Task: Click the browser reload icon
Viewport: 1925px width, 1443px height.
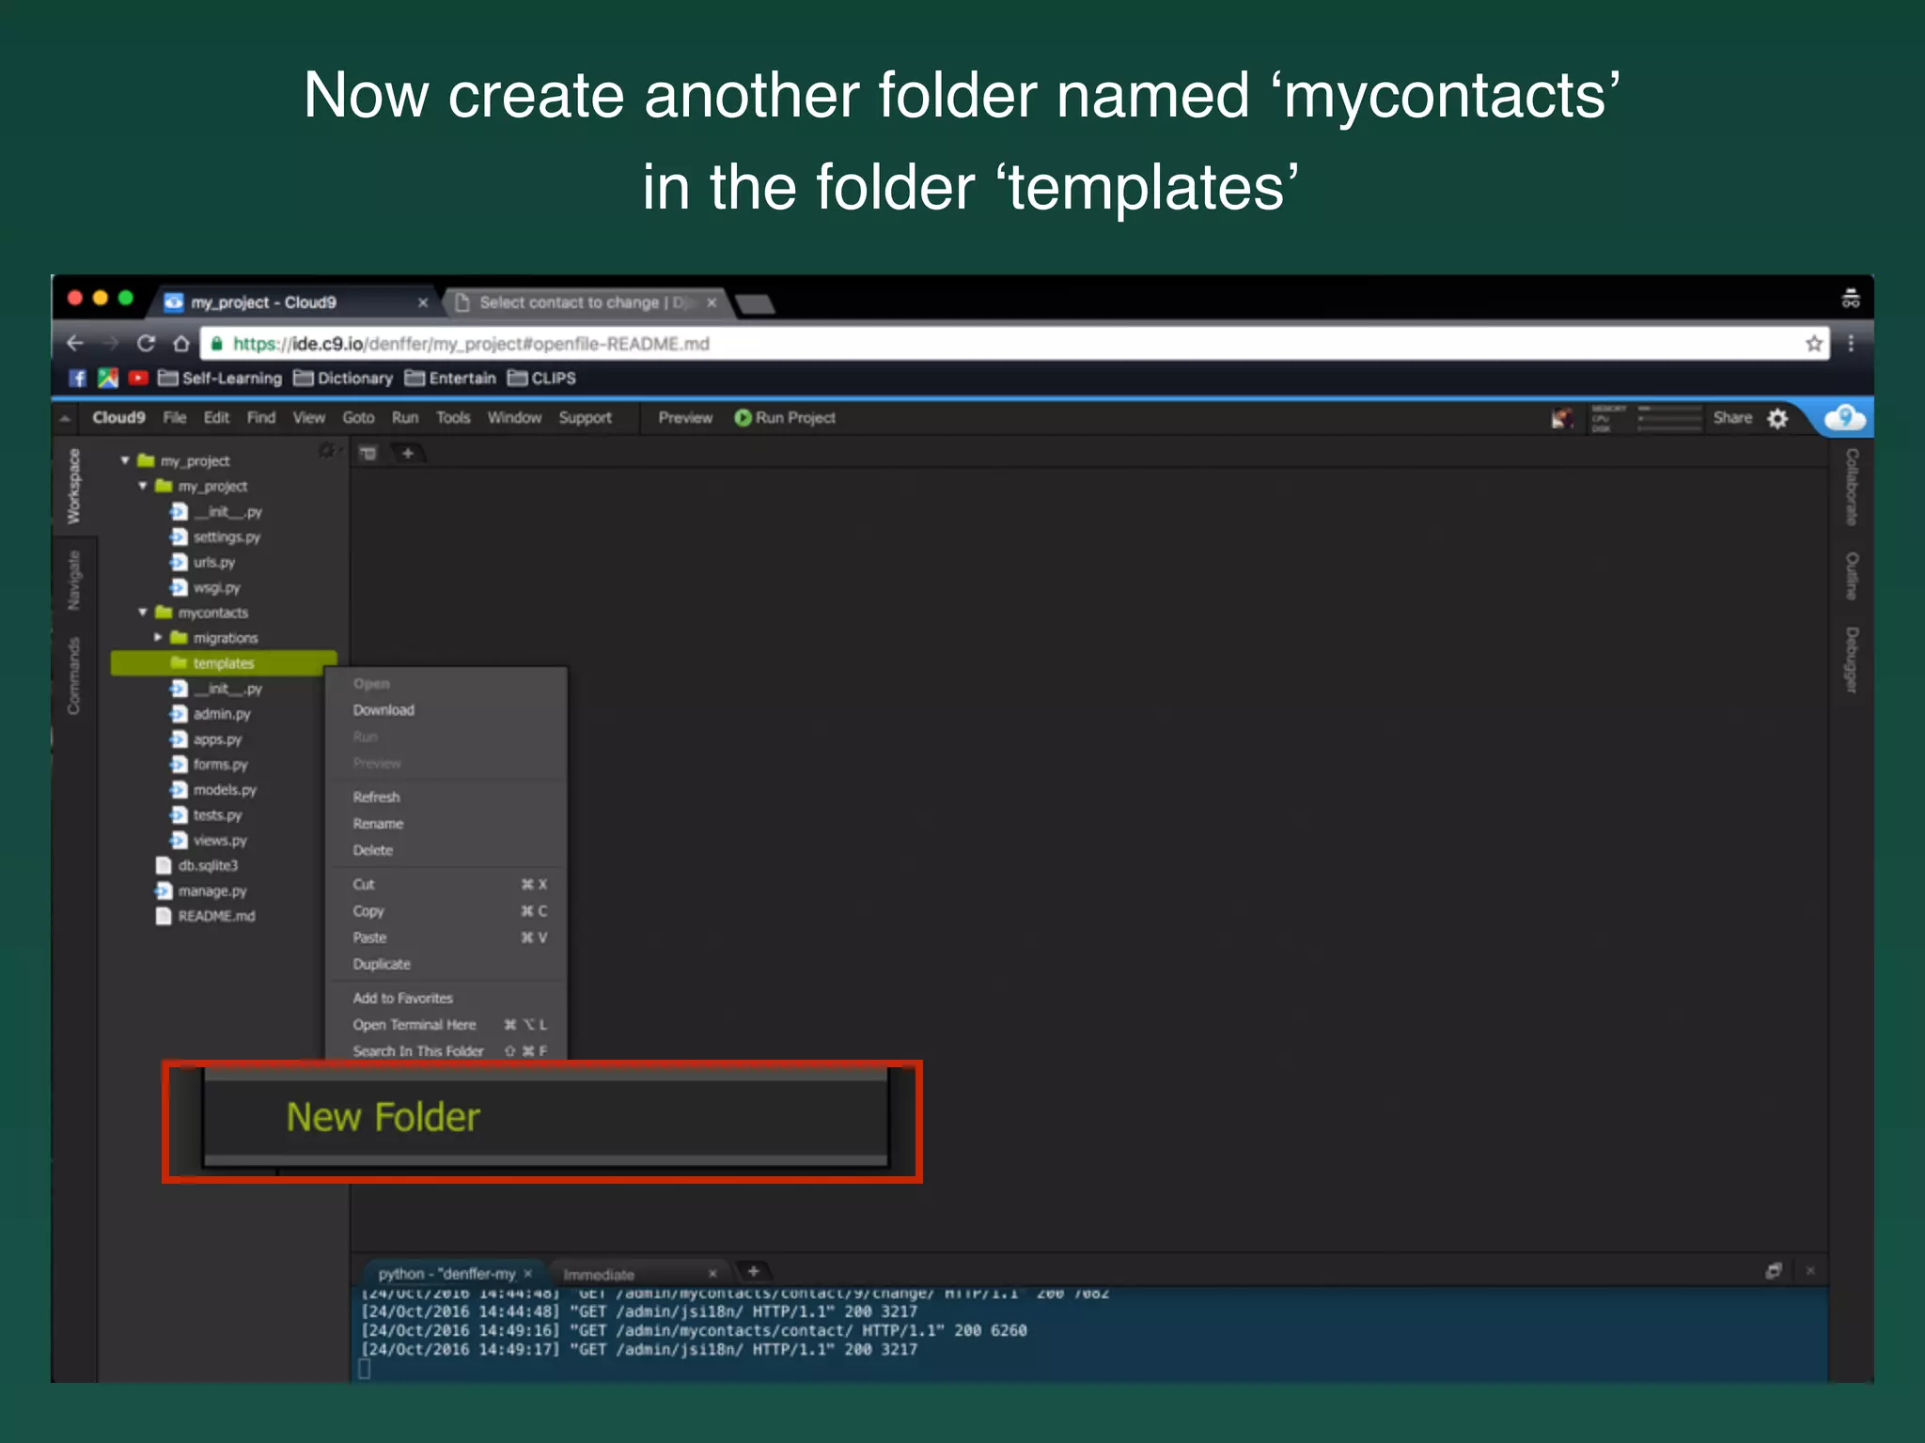Action: [x=146, y=344]
